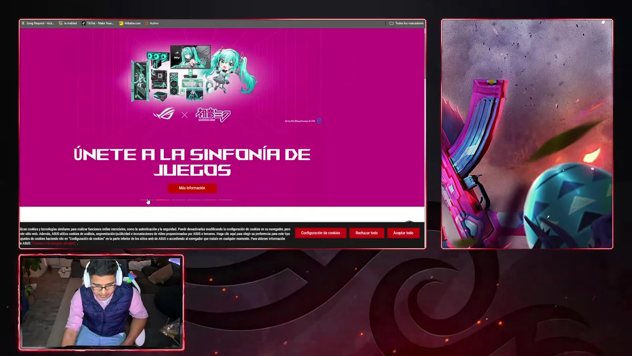Click Aceptar todo in cookie banner

(x=403, y=233)
